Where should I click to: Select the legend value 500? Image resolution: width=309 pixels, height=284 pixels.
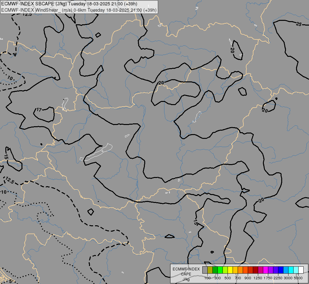228,278
